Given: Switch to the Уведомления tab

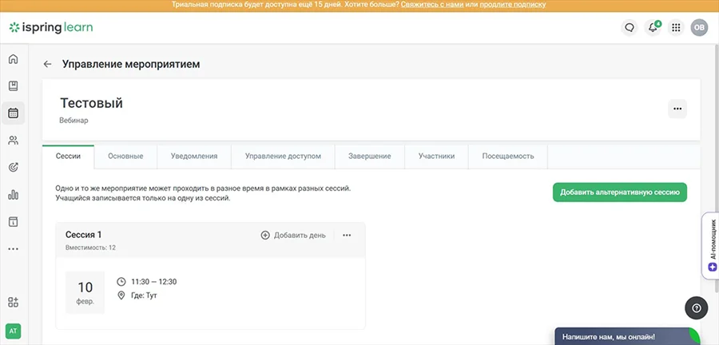Looking at the screenshot, I should pyautogui.click(x=194, y=157).
